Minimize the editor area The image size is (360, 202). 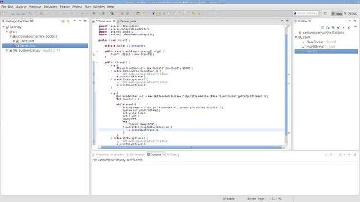tap(282, 21)
